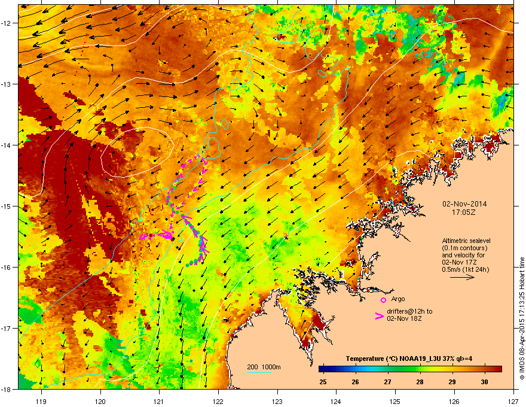The height and width of the screenshot is (407, 526).
Task: Click longitude axis label 120
Action: [x=100, y=401]
